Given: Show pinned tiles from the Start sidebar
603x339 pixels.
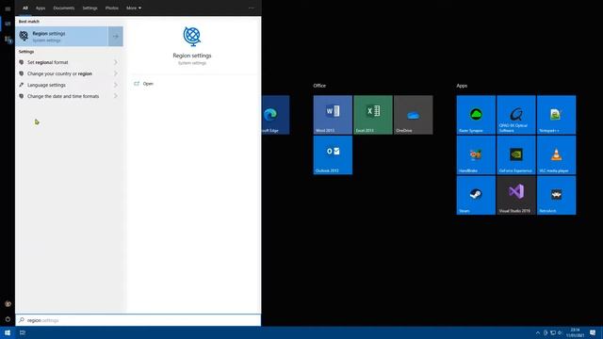Looking at the screenshot, I should coord(8,24).
